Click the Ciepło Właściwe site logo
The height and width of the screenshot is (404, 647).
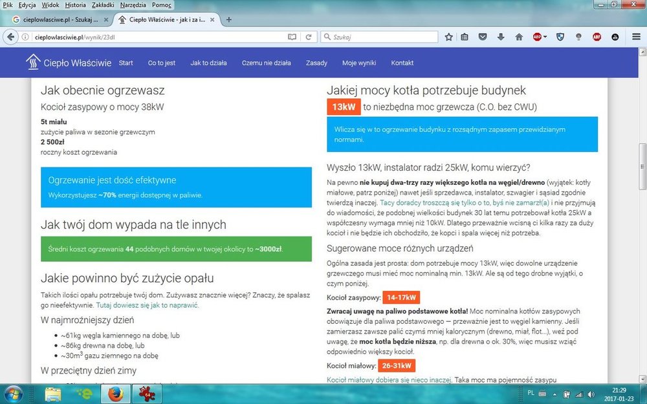point(69,63)
